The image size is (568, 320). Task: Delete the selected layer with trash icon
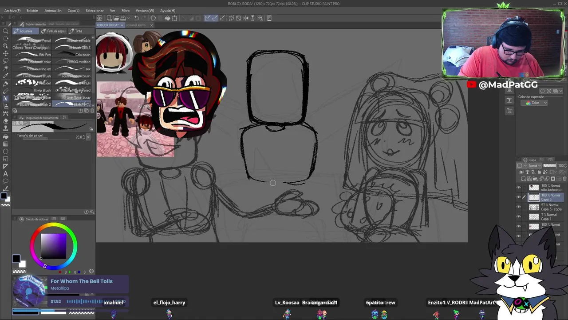(x=564, y=179)
